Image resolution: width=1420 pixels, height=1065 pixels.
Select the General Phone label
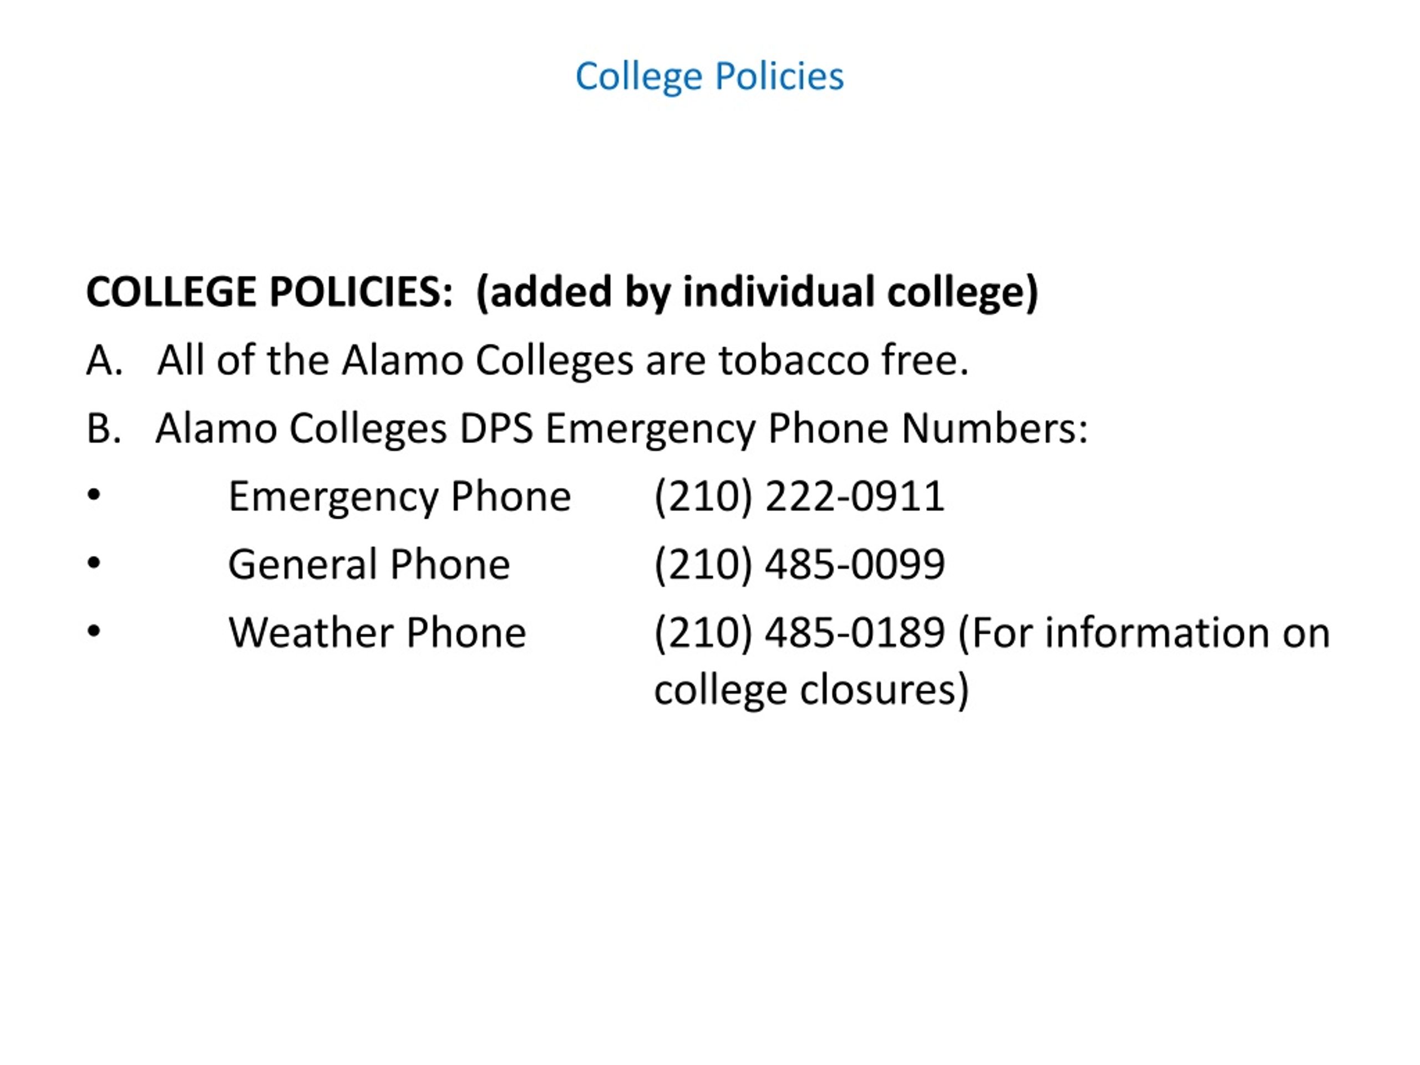coord(369,565)
